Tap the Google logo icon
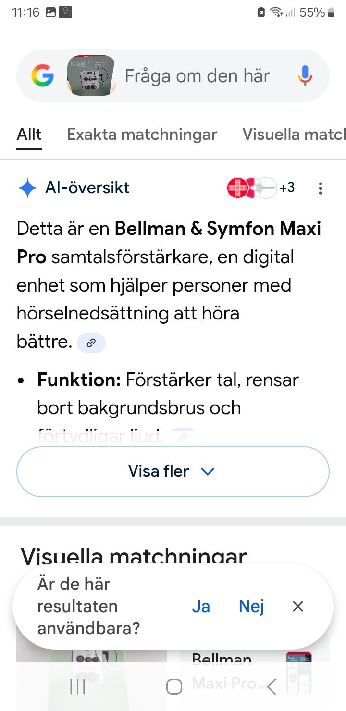This screenshot has width=346, height=711. [42, 76]
